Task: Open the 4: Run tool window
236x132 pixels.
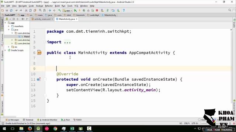Action: click(66, 120)
